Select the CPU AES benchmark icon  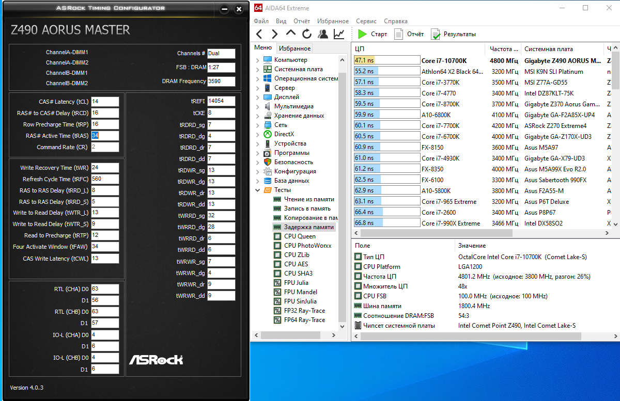(277, 264)
